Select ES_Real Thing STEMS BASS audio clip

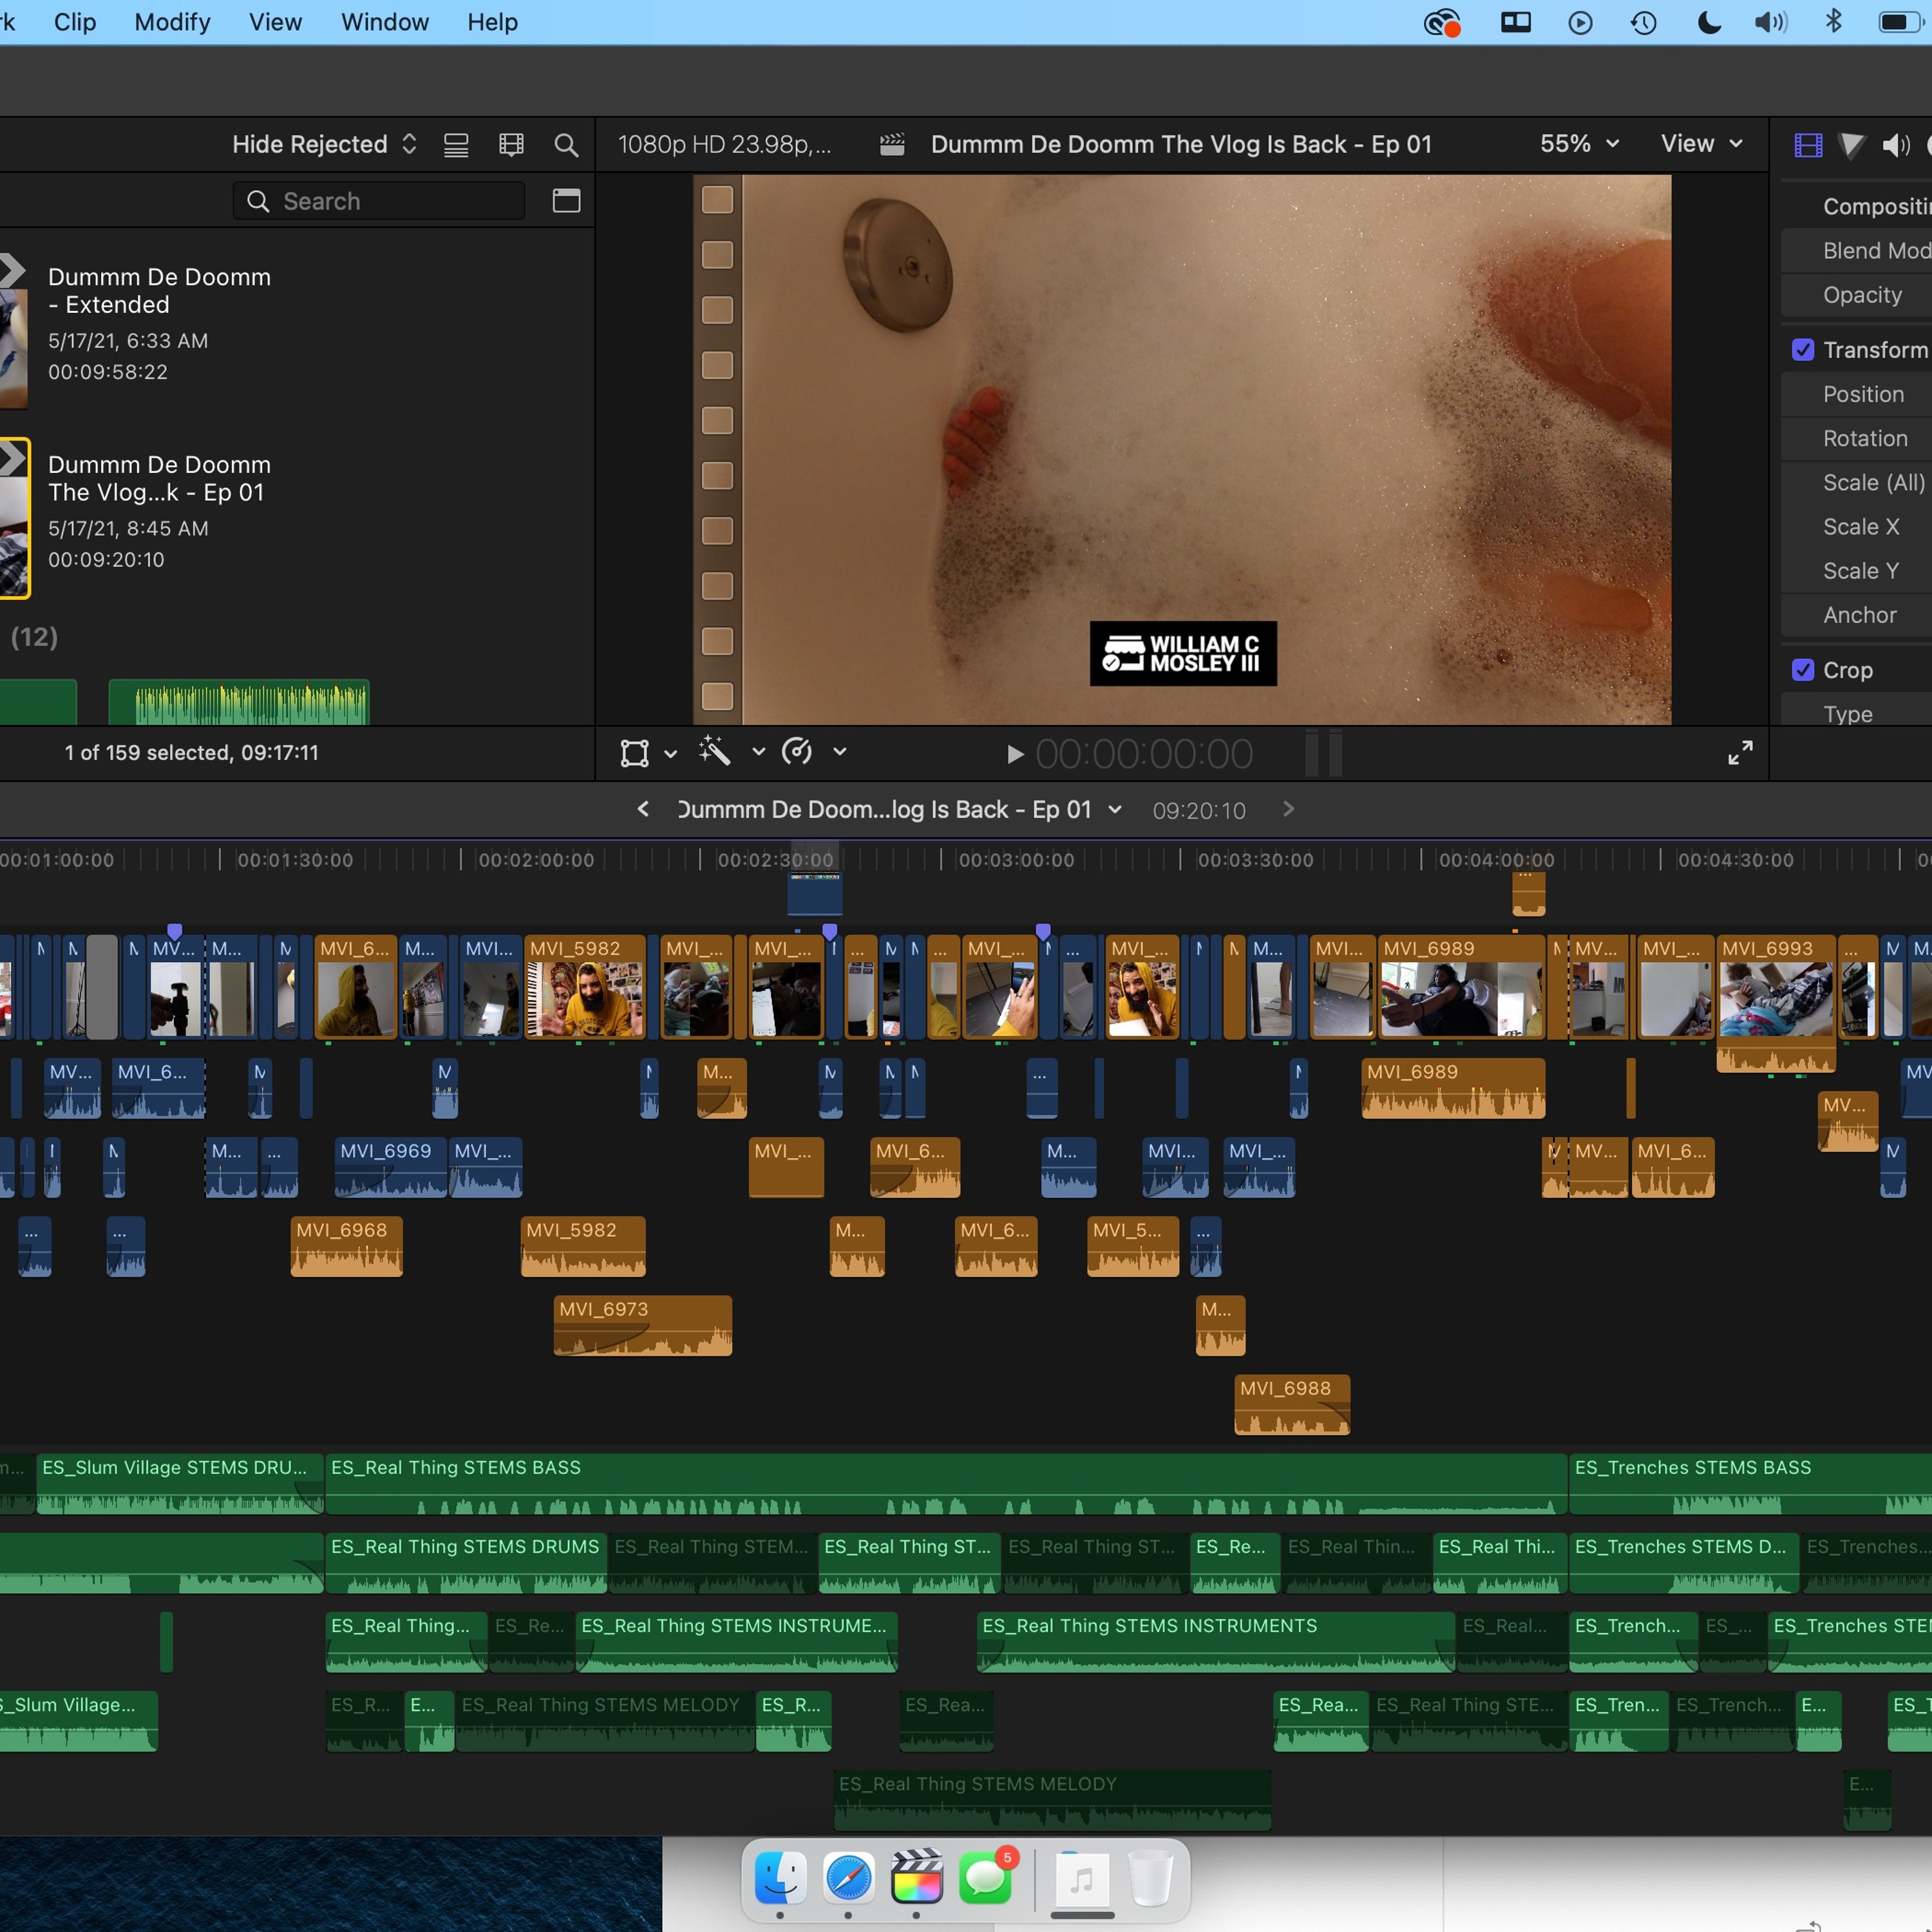click(945, 1484)
